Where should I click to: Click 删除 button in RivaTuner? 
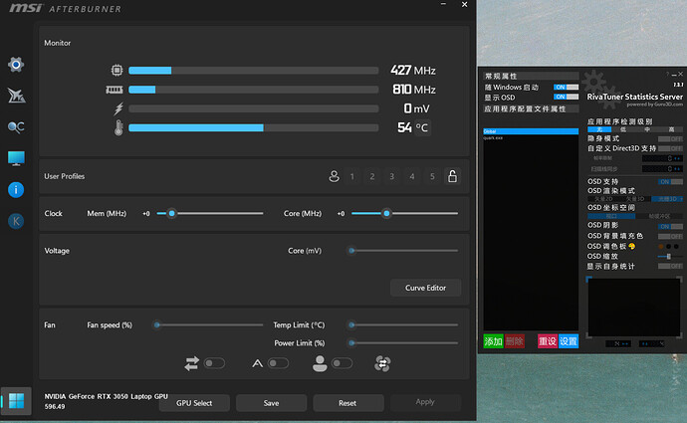(515, 341)
